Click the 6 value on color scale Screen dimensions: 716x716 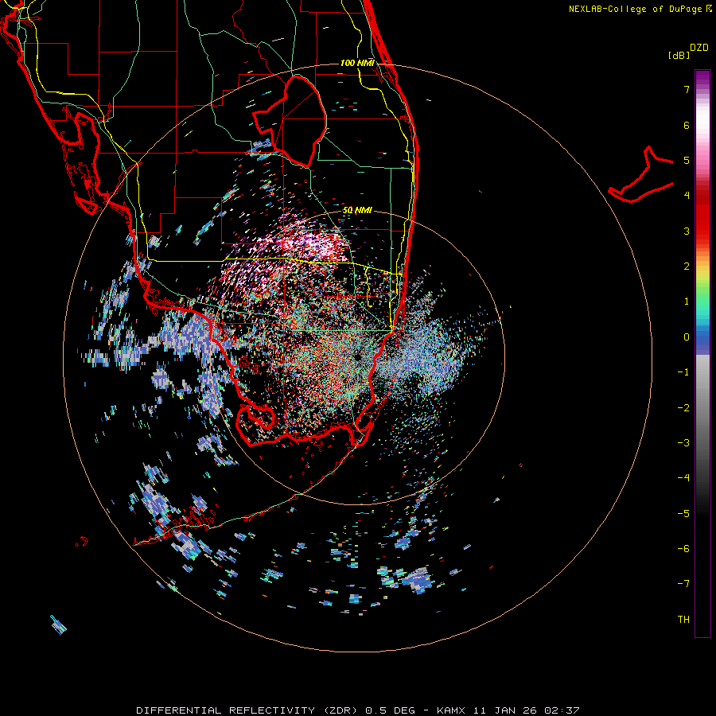[687, 125]
